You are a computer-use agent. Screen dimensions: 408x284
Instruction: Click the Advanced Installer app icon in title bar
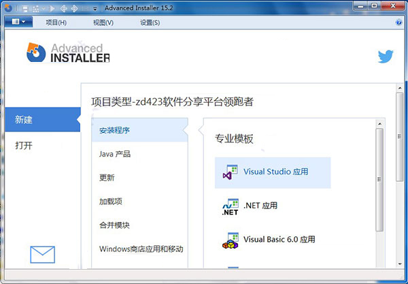pyautogui.click(x=8, y=8)
